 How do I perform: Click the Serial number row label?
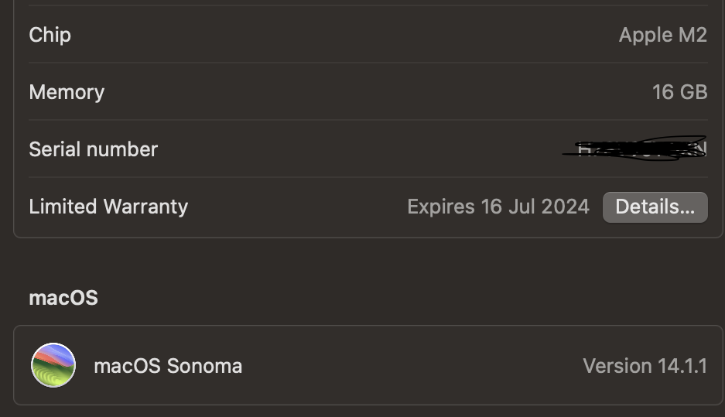click(x=93, y=149)
